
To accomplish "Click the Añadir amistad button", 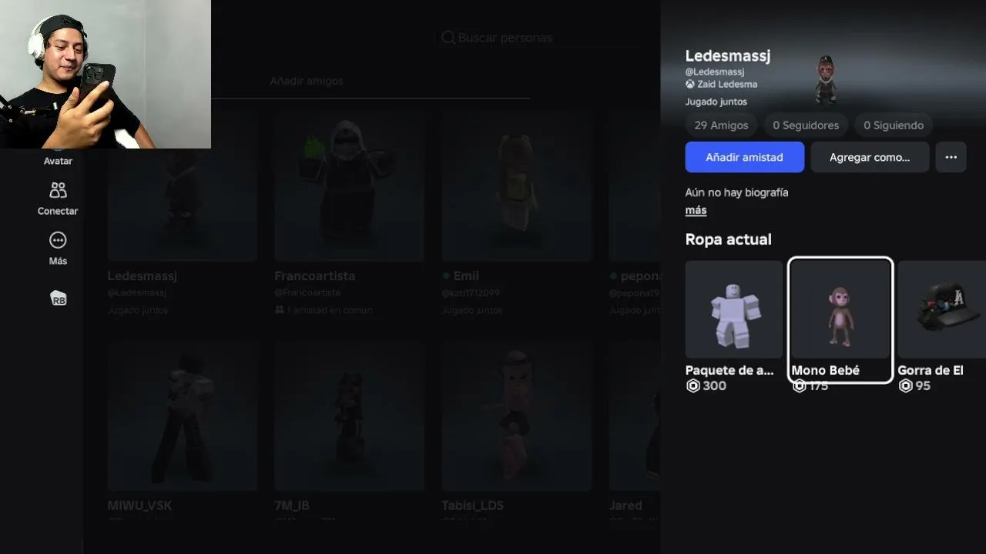I will 744,157.
